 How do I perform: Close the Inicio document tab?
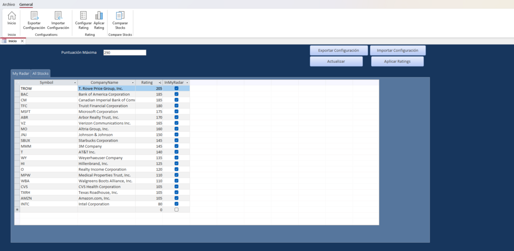point(23,41)
